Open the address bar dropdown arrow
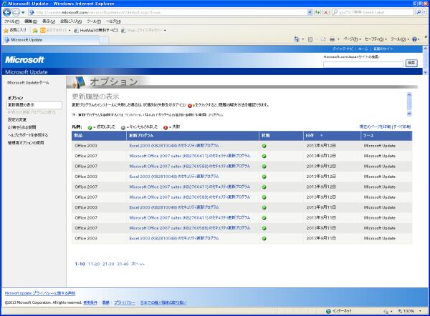The height and width of the screenshot is (316, 430). pyautogui.click(x=309, y=12)
